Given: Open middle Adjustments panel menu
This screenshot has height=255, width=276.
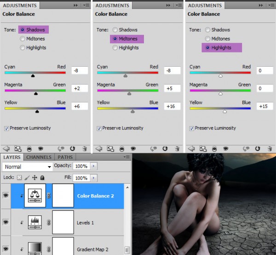Looking at the screenshot, I should point(179,5).
